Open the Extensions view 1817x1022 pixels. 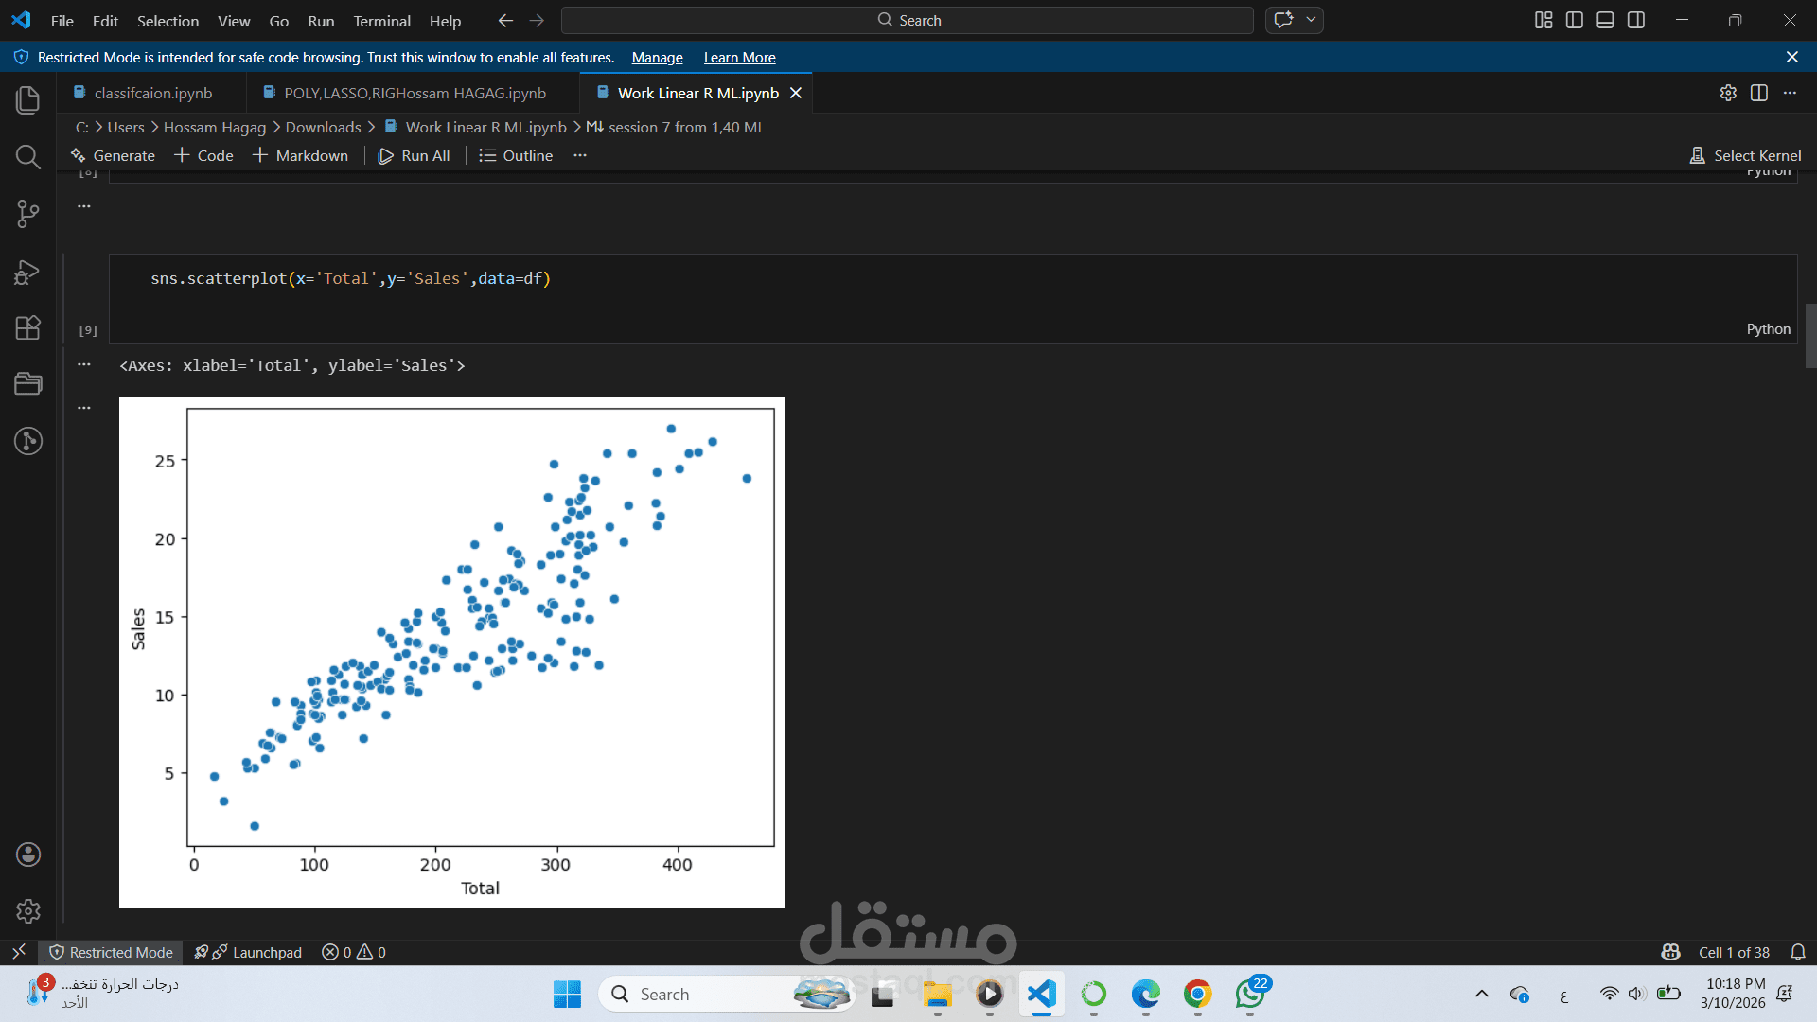point(28,327)
